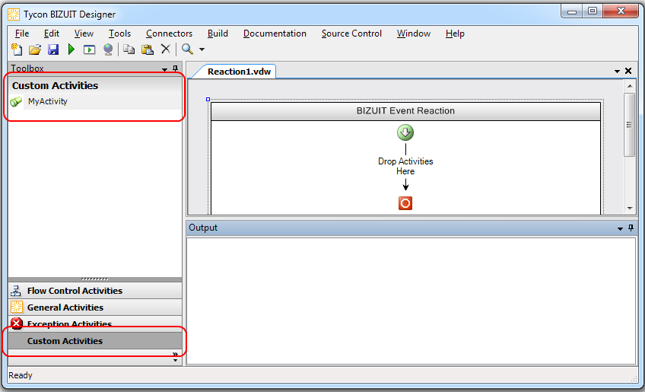645x392 pixels.
Task: Click the Custom Activities header at toolbox top
Action: point(95,85)
